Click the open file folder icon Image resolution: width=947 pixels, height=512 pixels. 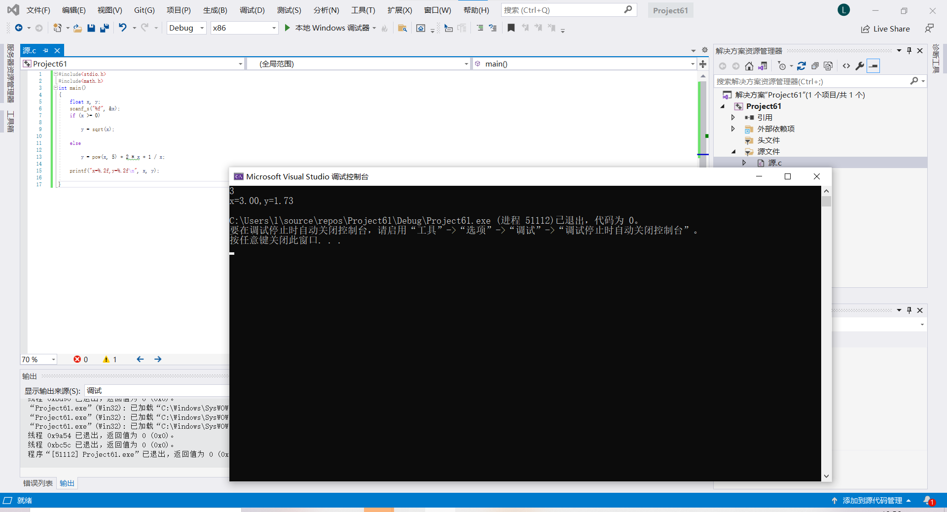pos(77,28)
